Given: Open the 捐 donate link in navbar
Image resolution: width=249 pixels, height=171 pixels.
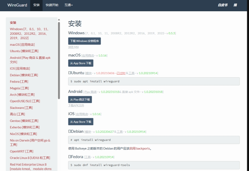Looking at the screenshot, I should coord(235,5).
